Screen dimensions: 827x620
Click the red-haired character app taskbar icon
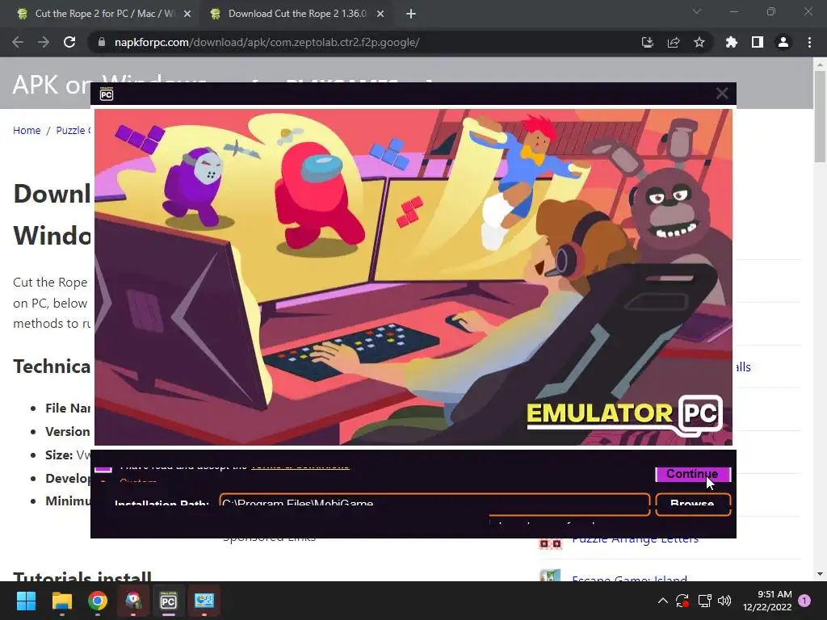[x=133, y=601]
